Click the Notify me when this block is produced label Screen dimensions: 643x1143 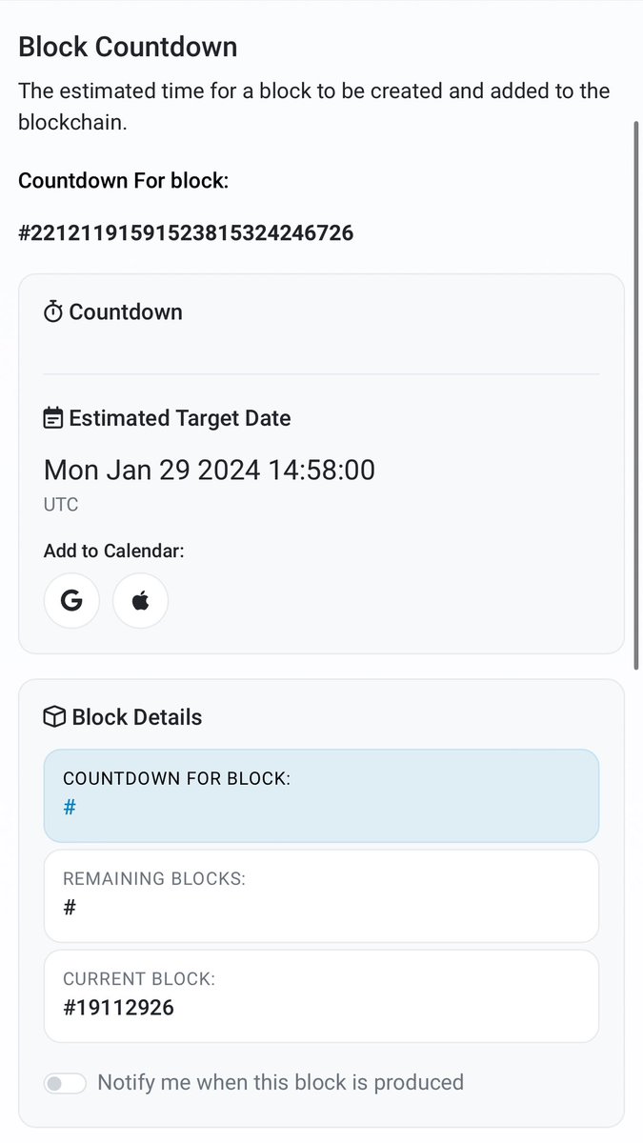tap(280, 1082)
